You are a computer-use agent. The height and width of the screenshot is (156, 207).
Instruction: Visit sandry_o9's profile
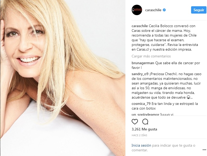coord(140,74)
